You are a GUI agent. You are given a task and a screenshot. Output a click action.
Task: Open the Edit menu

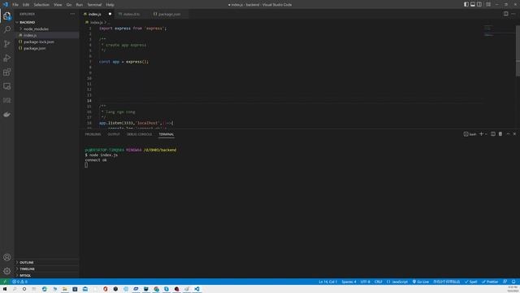tap(26, 5)
